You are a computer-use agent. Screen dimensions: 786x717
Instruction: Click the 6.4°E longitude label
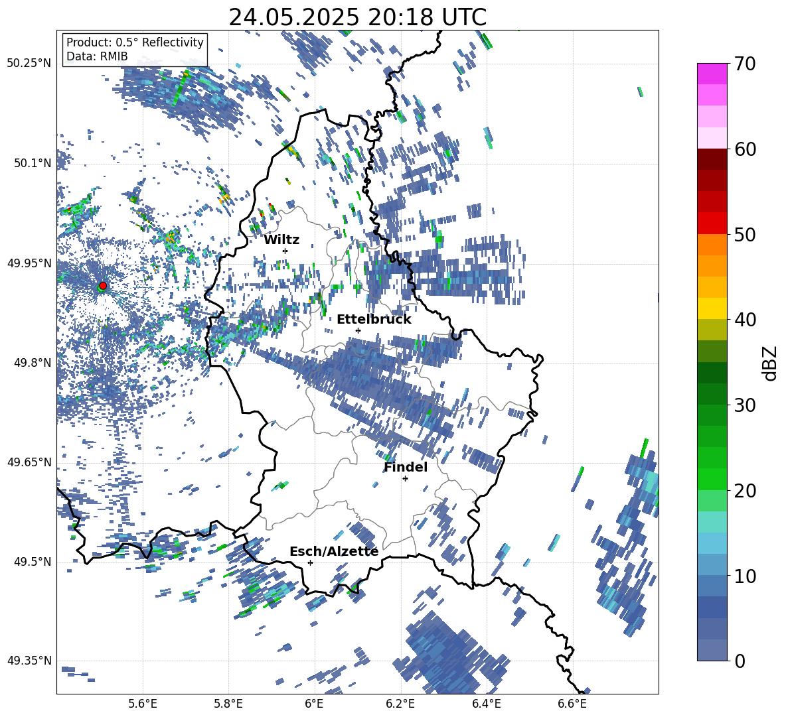(486, 704)
